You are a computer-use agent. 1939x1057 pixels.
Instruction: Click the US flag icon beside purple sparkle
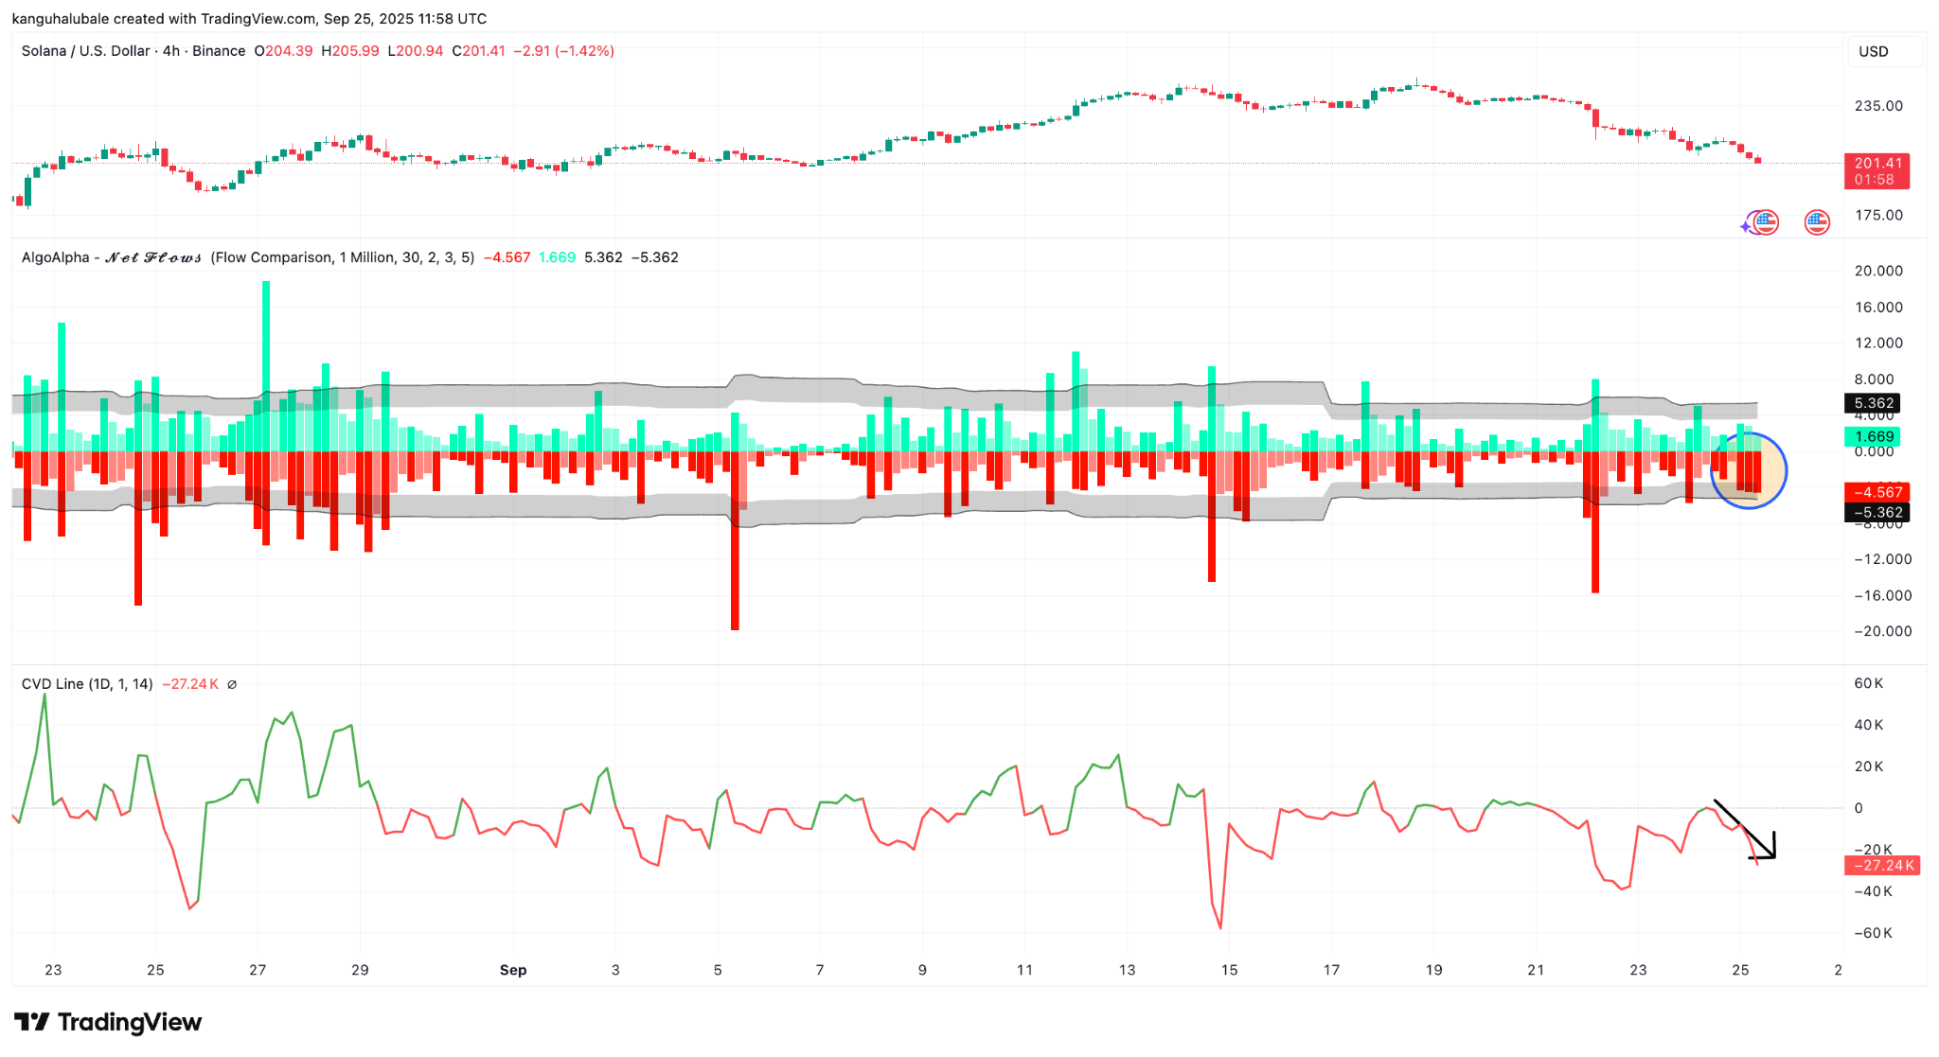coord(1766,222)
